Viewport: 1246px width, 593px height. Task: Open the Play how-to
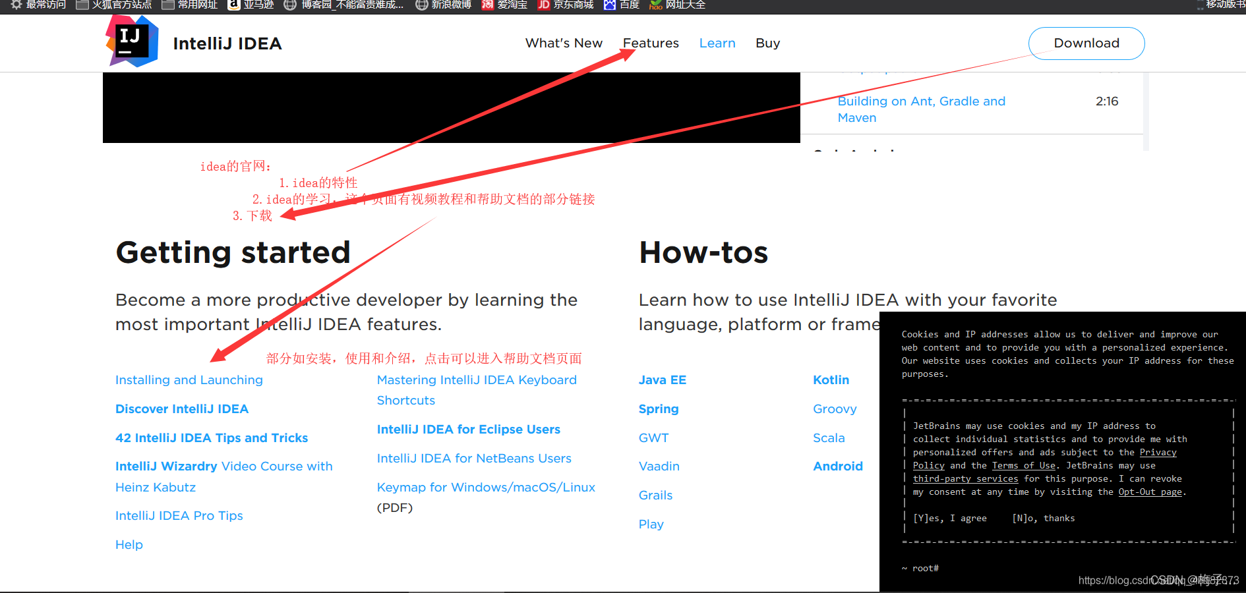click(x=651, y=524)
